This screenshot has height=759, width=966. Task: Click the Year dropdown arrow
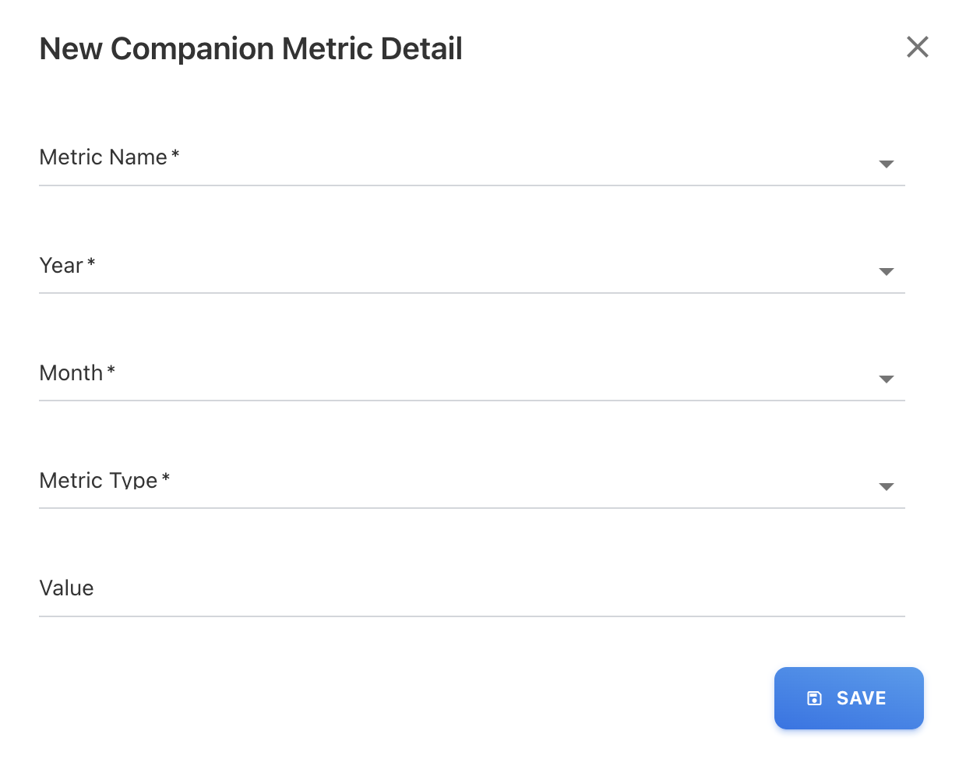[x=886, y=271]
